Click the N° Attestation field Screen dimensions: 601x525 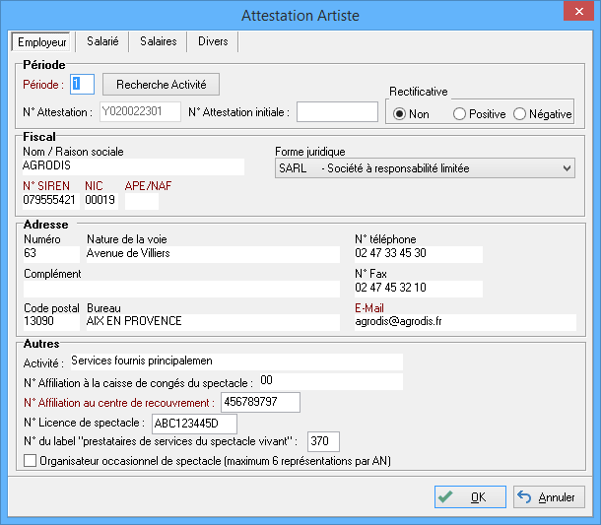(x=140, y=112)
